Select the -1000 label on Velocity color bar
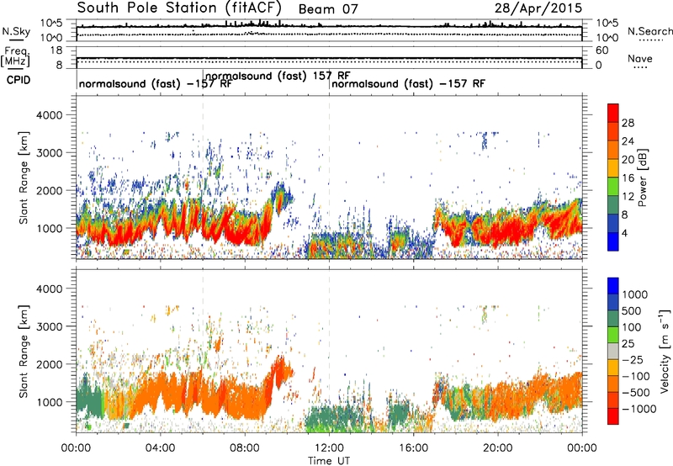 pos(639,409)
